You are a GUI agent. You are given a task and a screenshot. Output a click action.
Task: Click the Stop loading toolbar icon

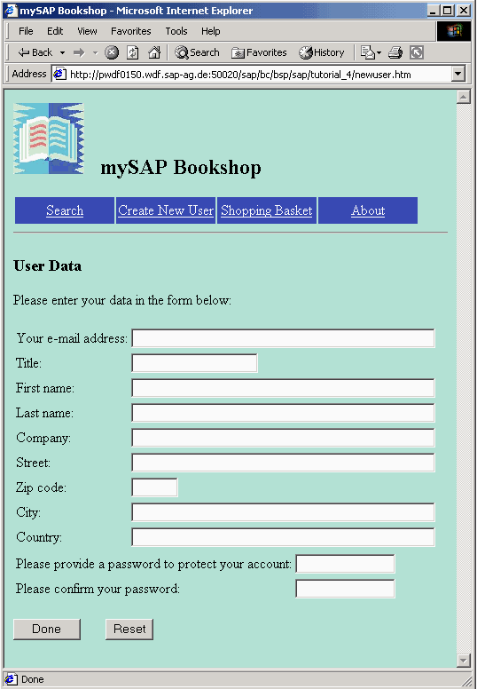112,52
